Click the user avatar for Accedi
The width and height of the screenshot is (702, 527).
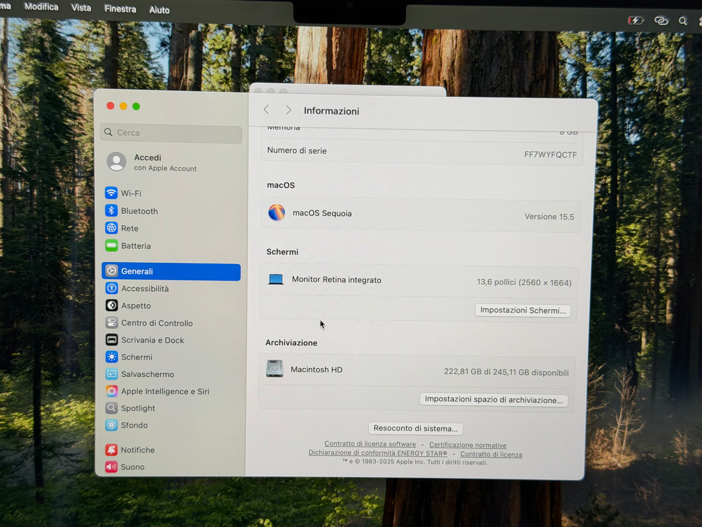pos(117,162)
